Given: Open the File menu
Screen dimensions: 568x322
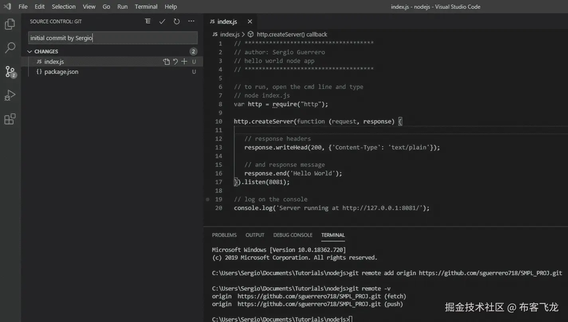Looking at the screenshot, I should coord(23,6).
